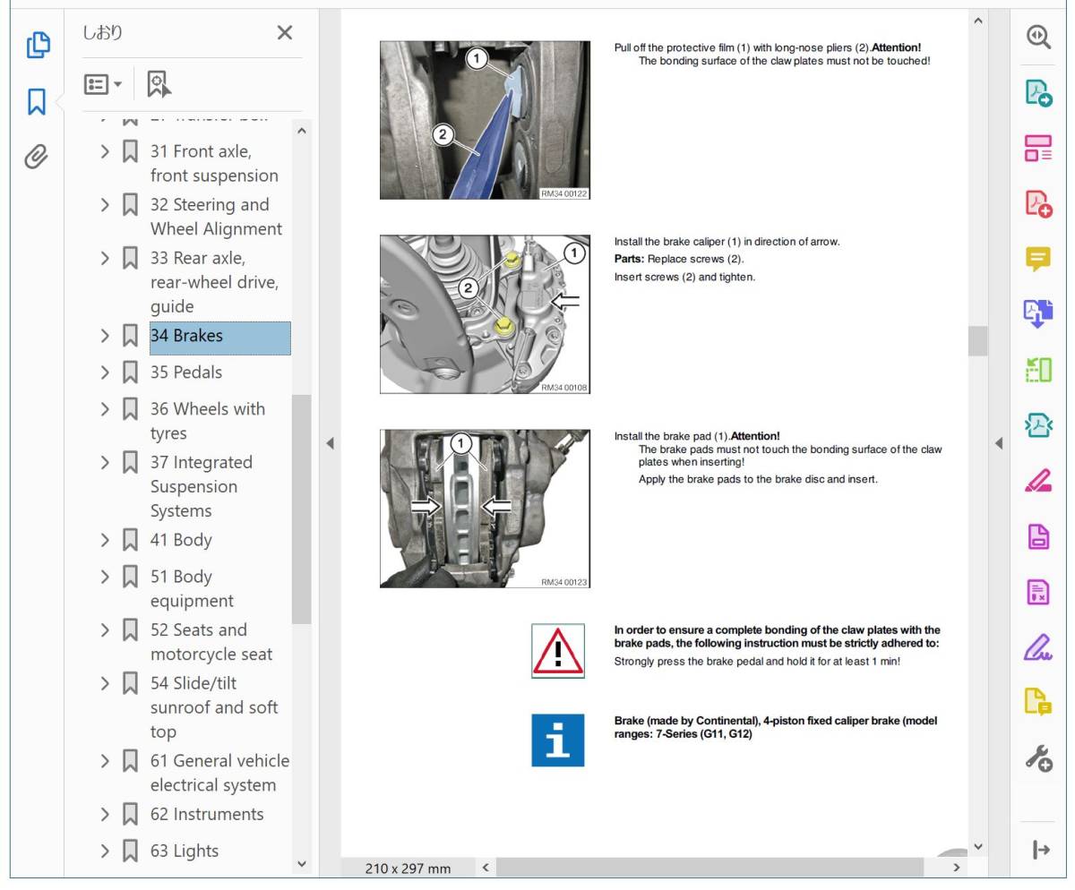The image size is (1075, 890).
Task: Collapse the right tools pane arrow
Action: pyautogui.click(x=999, y=442)
